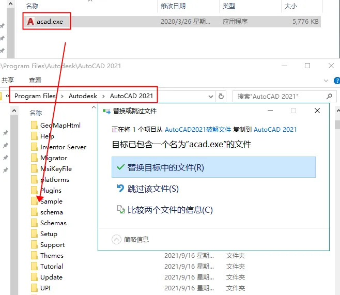Click the UPI folder icon
340x295 pixels.
pos(34,288)
